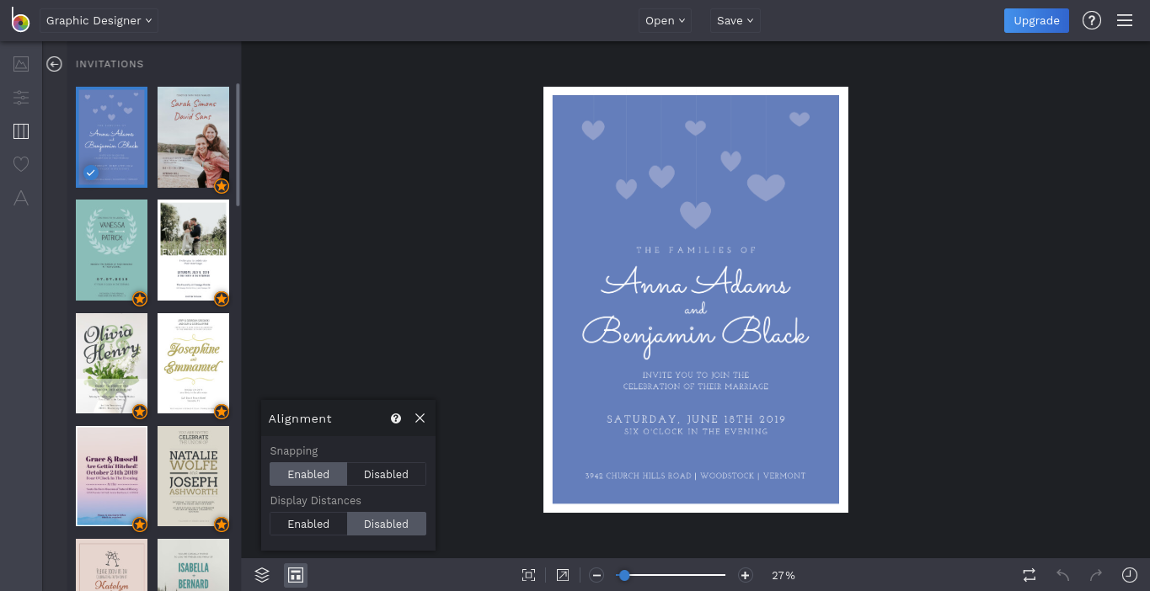Select the Emily & Jason invitation template
The height and width of the screenshot is (591, 1150).
[x=193, y=250]
